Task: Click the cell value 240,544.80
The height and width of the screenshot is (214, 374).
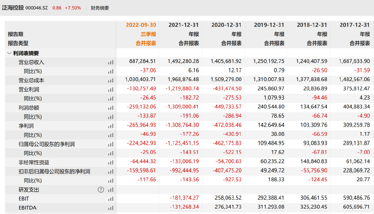Action: (271, 106)
